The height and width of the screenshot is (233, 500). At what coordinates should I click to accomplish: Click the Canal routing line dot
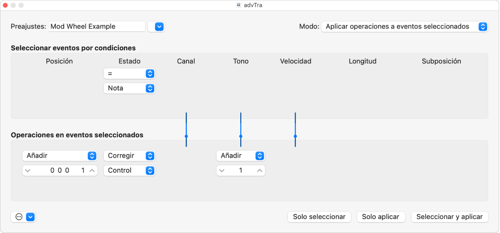(x=186, y=136)
